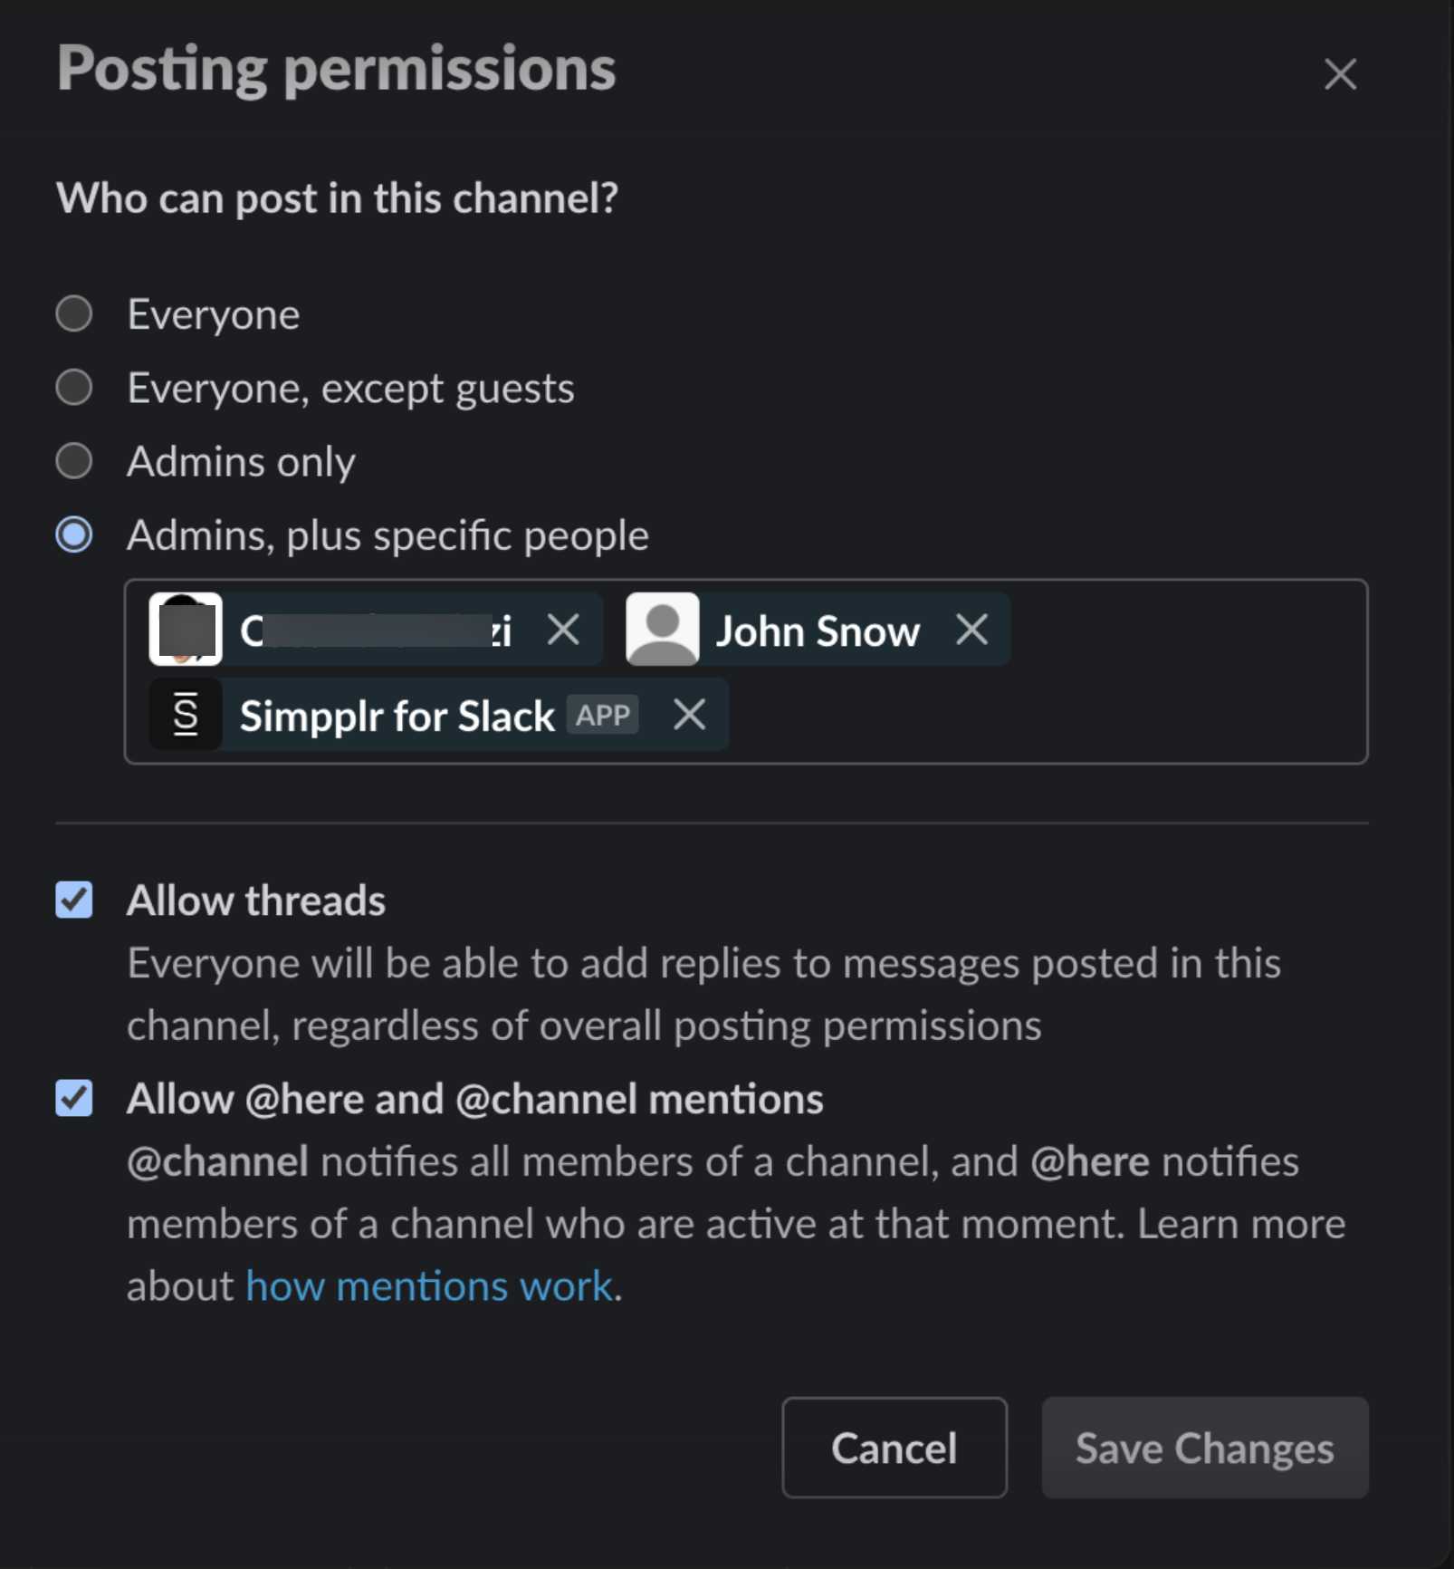The width and height of the screenshot is (1454, 1569).
Task: Cancel the permission changes
Action: coord(893,1447)
